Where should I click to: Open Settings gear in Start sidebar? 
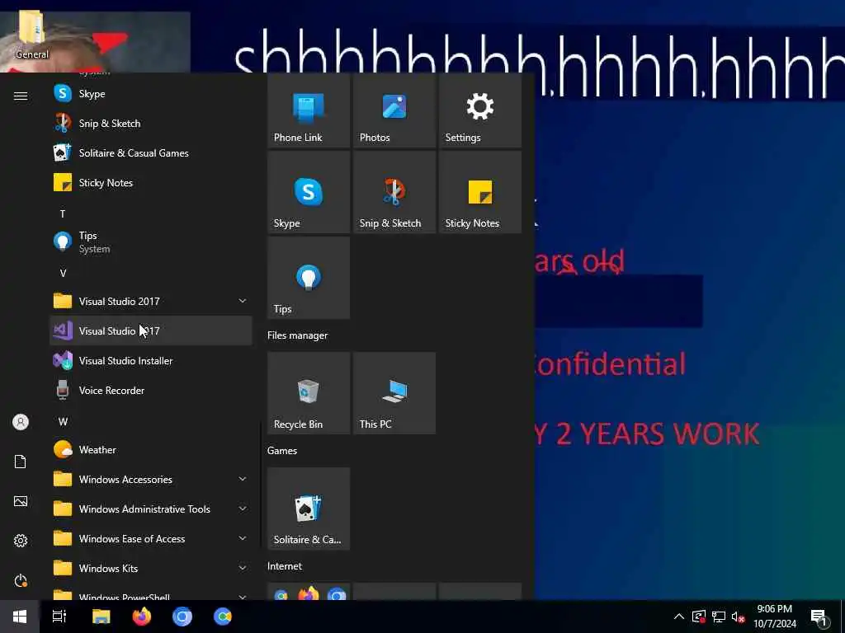tap(21, 541)
